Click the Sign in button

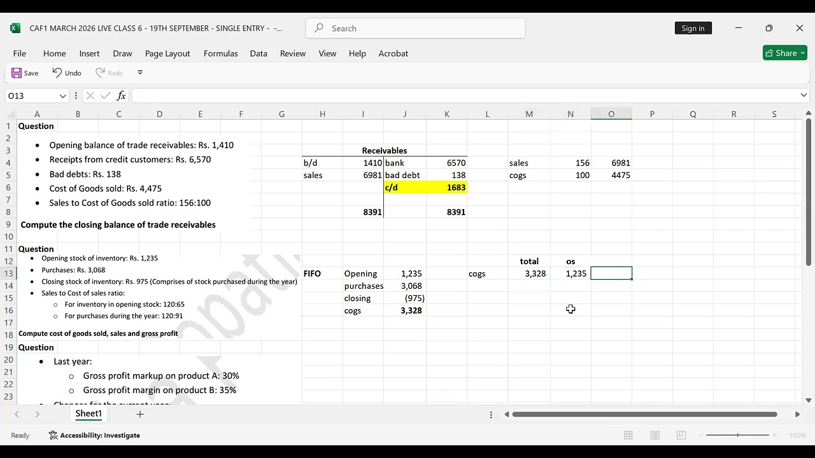click(693, 28)
